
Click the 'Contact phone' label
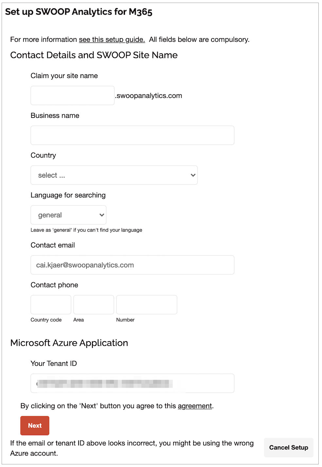54,285
